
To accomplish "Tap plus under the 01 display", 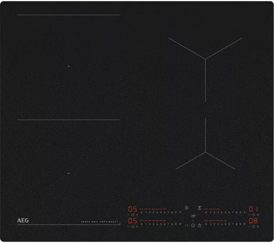I will pyautogui.click(x=258, y=215).
